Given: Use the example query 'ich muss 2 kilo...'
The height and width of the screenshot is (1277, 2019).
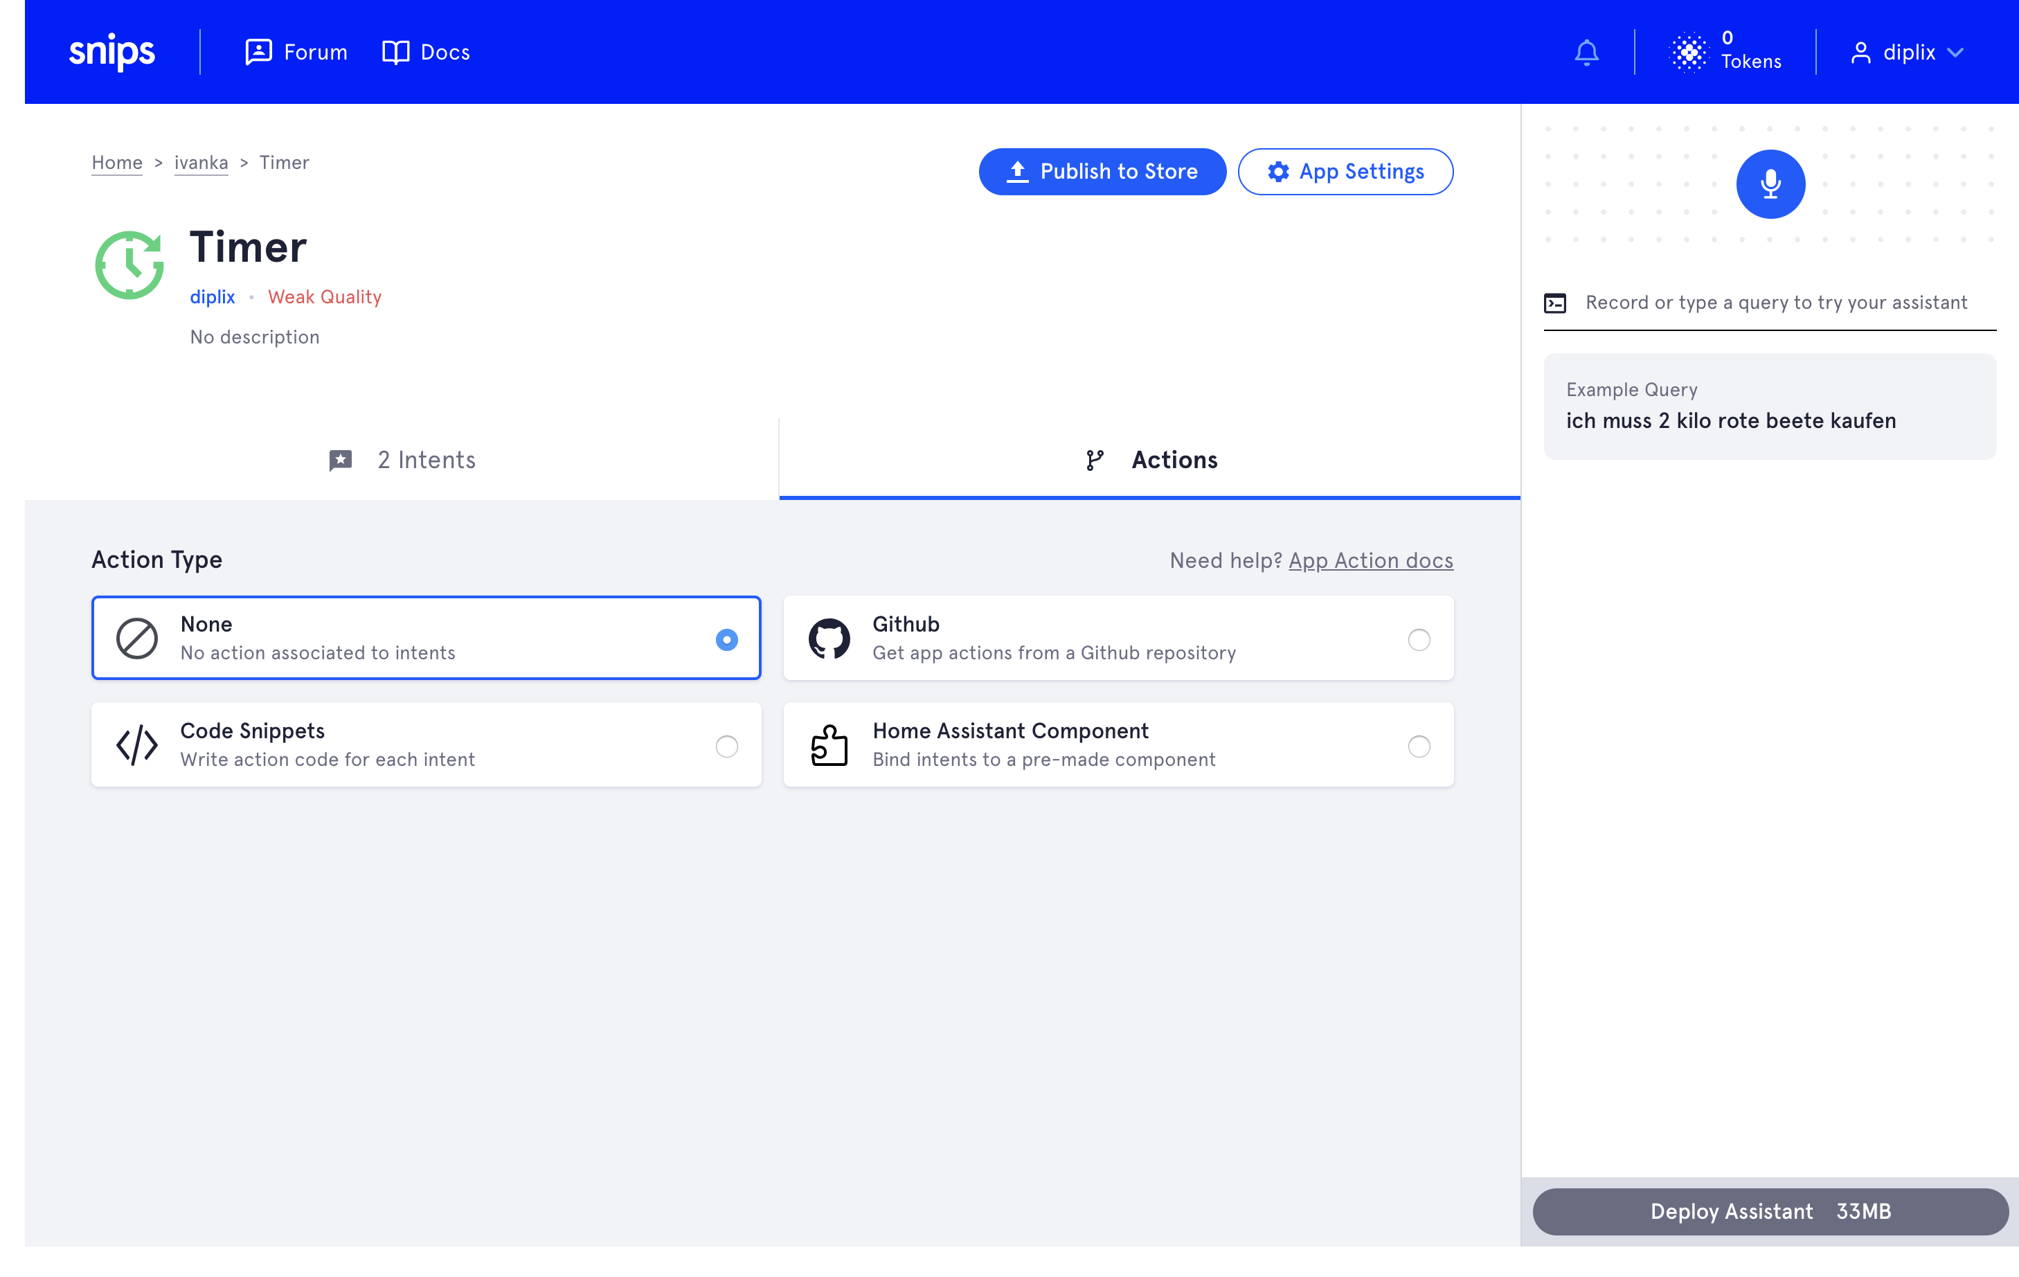Looking at the screenshot, I should point(1769,406).
